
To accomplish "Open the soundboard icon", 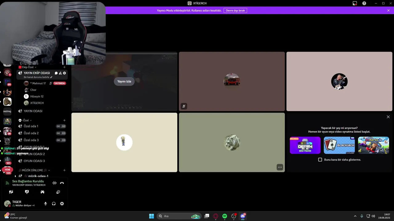I will pos(58,192).
